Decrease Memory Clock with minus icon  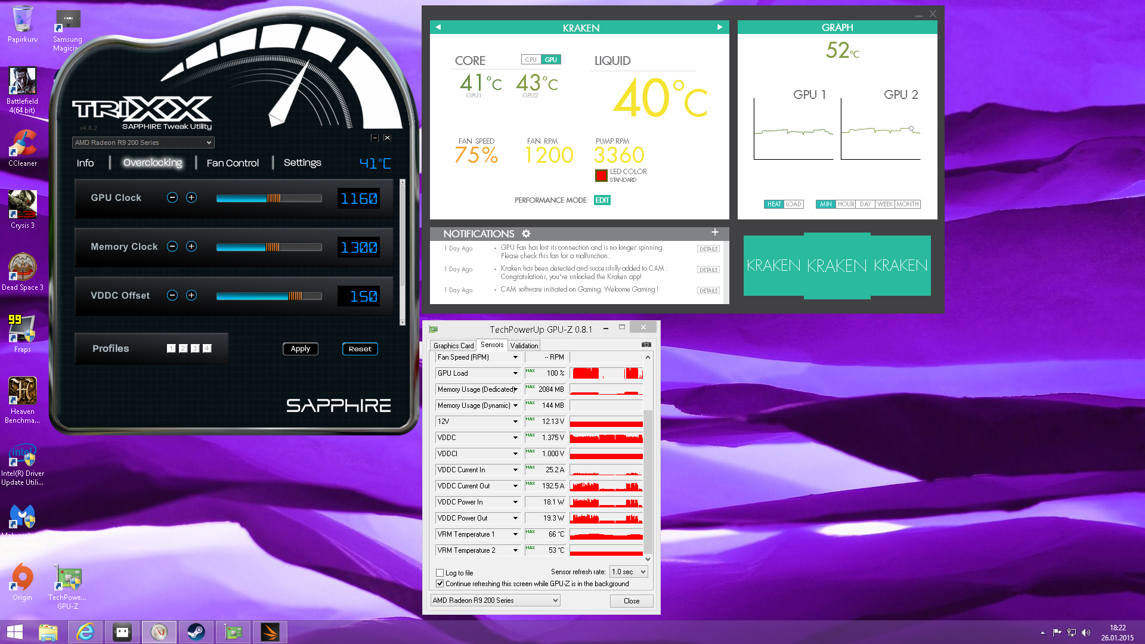click(x=172, y=246)
